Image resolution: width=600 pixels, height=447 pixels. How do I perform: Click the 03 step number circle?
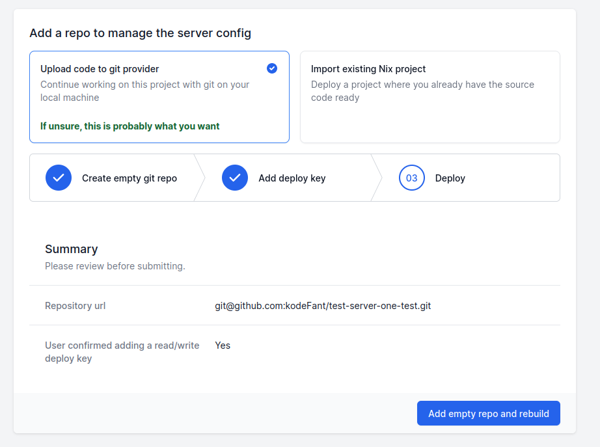pyautogui.click(x=412, y=178)
